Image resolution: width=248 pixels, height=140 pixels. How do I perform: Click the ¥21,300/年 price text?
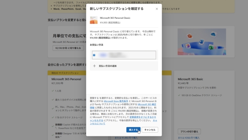57,83
